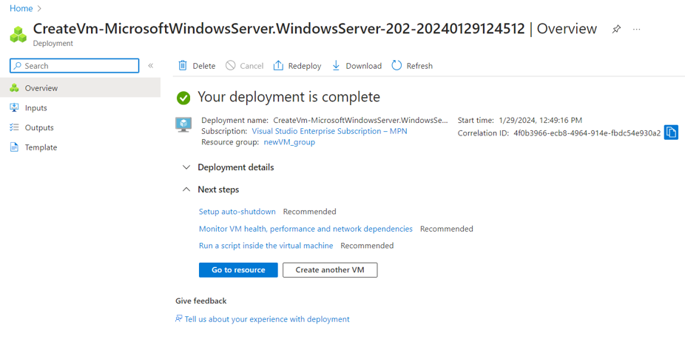Viewport: 685px width, 348px height.
Task: Collapse the Next steps section
Action: 212,190
